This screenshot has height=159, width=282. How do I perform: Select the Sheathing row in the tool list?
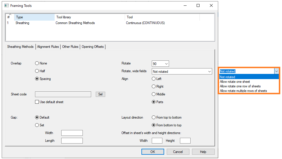point(22,23)
